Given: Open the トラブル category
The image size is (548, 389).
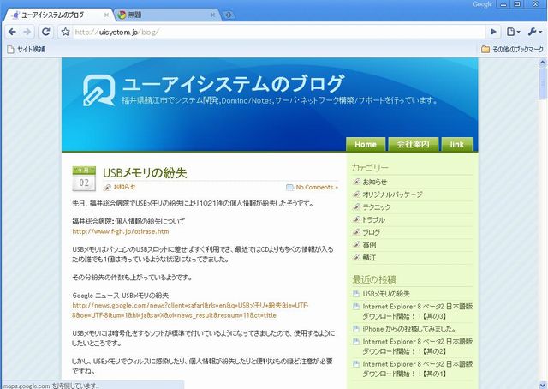Looking at the screenshot, I should [373, 219].
